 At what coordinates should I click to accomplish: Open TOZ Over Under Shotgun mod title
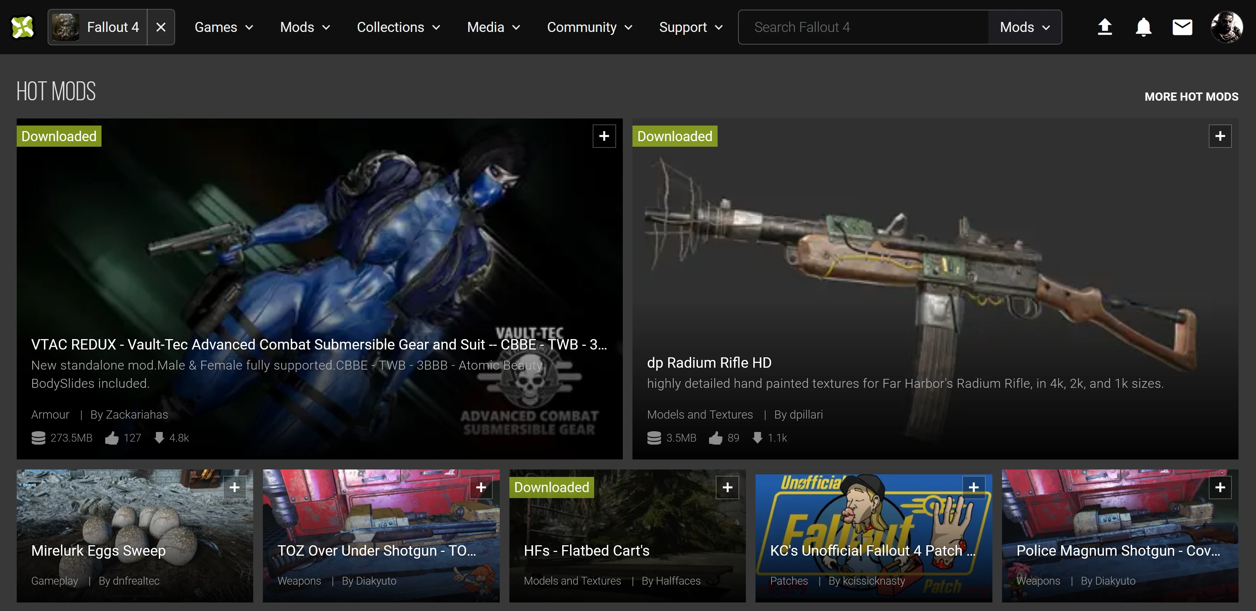[x=376, y=550]
